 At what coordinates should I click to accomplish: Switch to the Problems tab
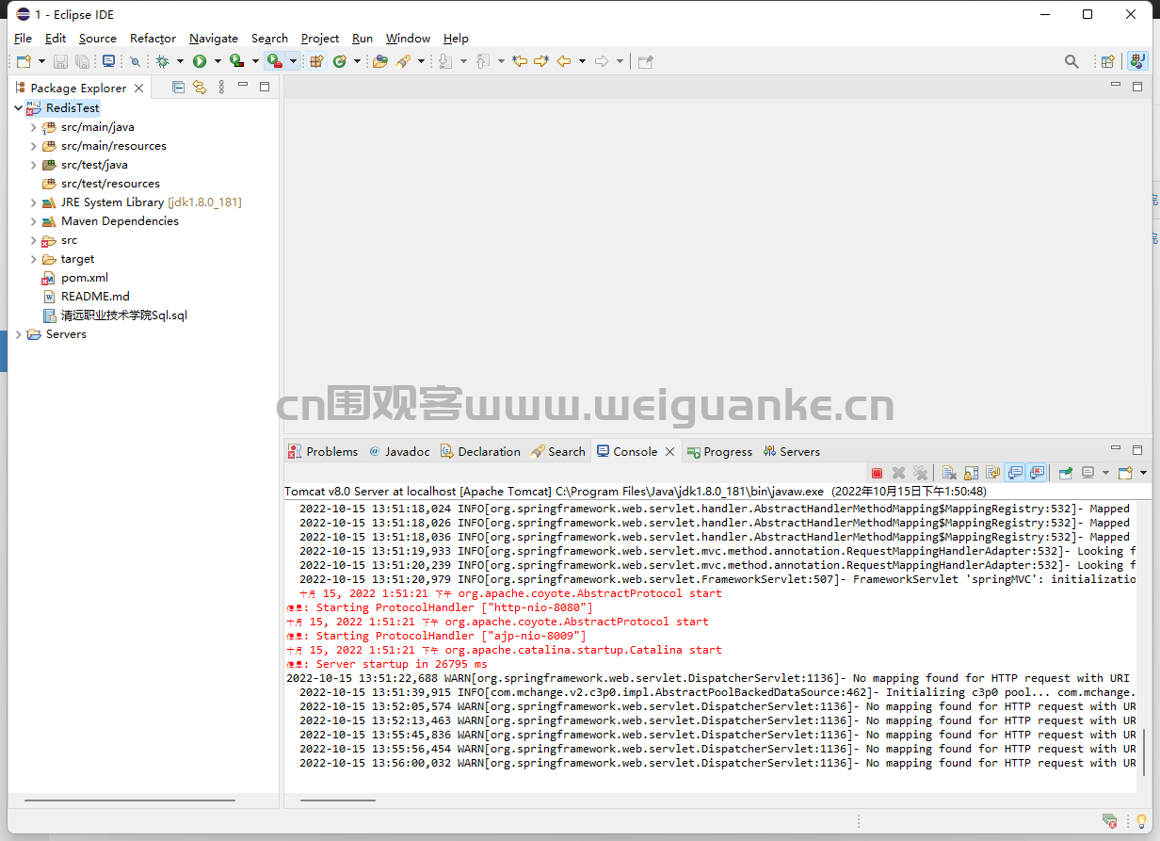pos(323,451)
